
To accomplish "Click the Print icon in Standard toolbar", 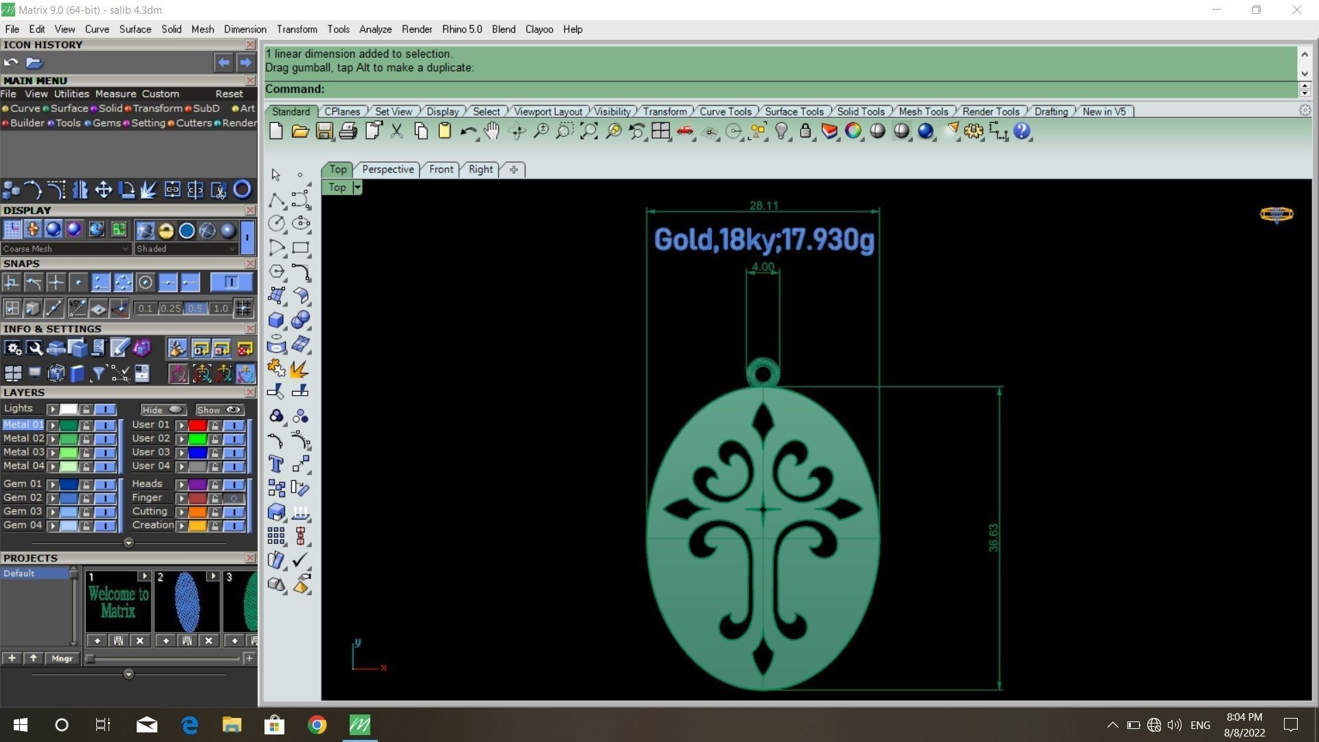I will point(348,131).
